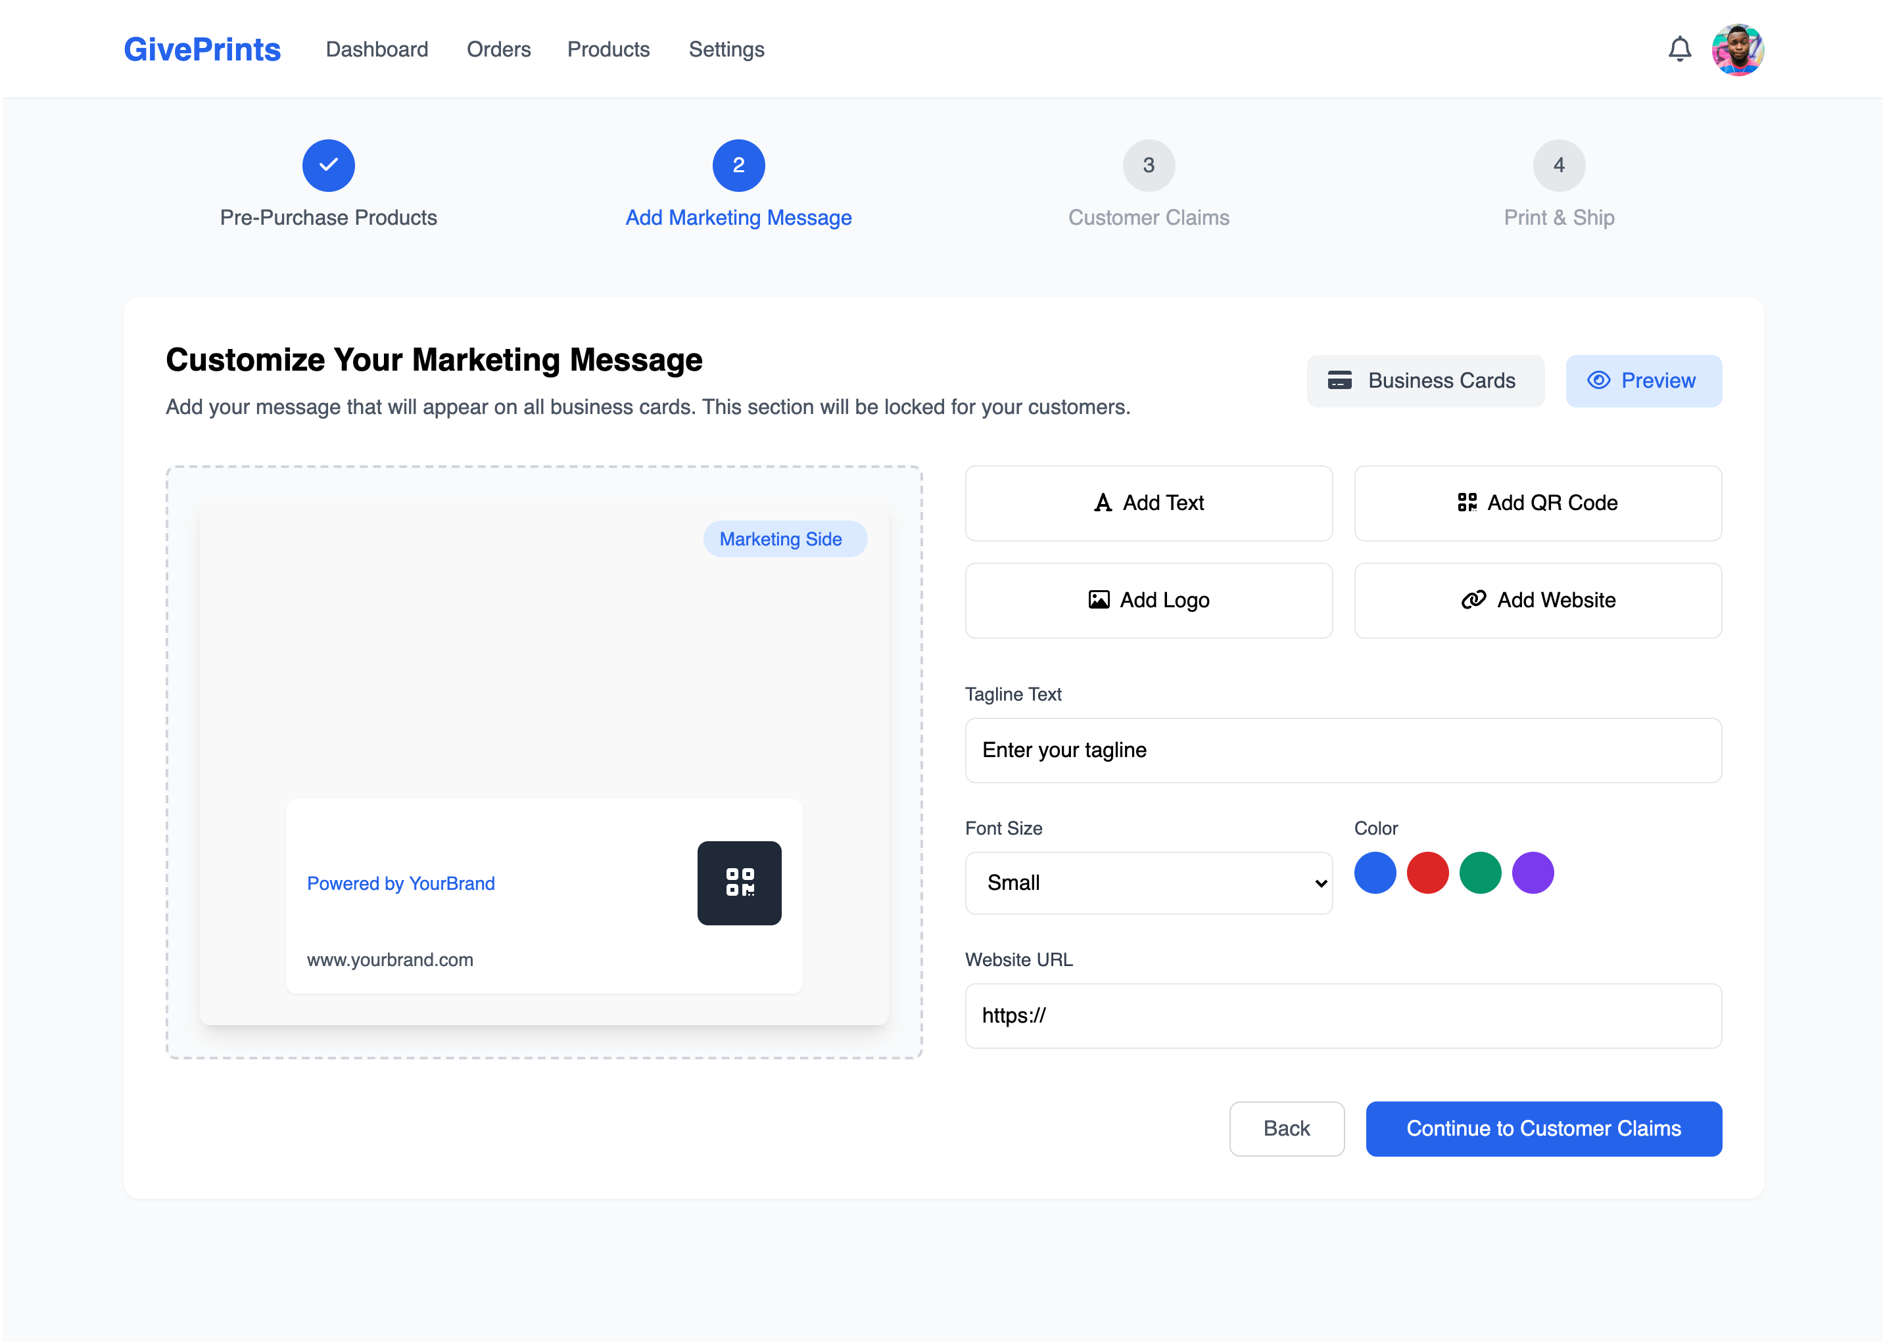The width and height of the screenshot is (1883, 1342).
Task: Pick the red color swatch
Action: pos(1427,873)
